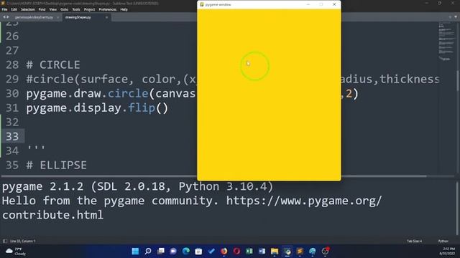Open the blue checkmark To Do app
Screen dimensions: 460x258
pyautogui.click(x=211, y=252)
